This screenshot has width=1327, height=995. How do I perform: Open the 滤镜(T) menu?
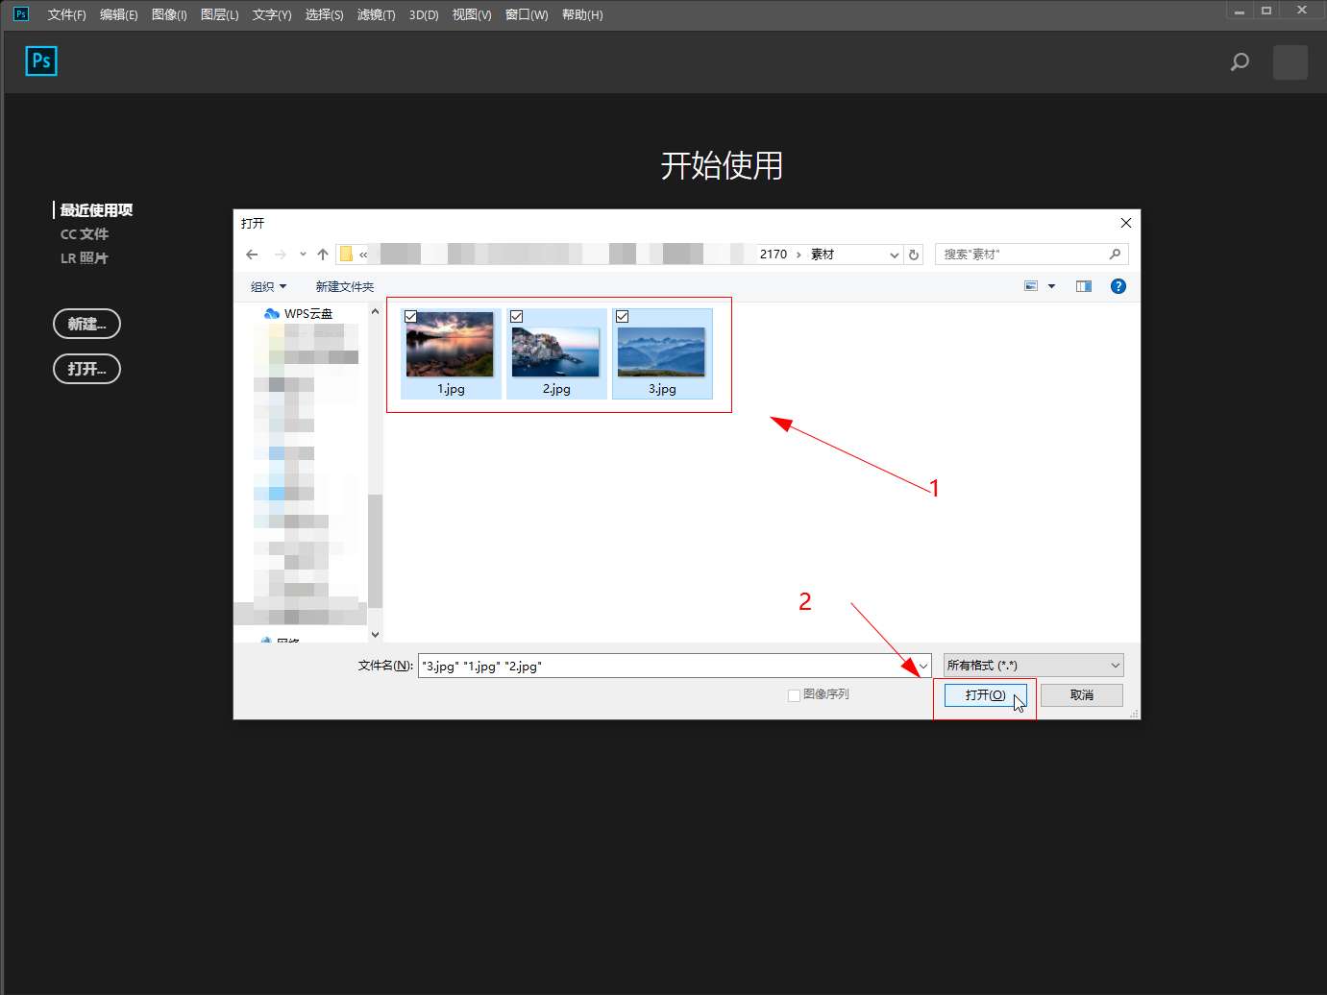coord(376,14)
